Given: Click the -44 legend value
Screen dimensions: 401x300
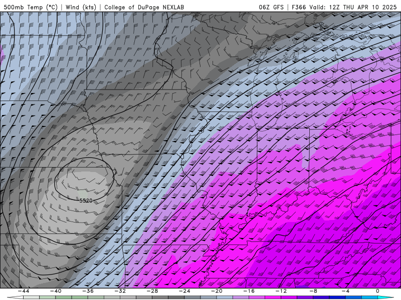Looking at the screenshot, I should tap(24, 291).
